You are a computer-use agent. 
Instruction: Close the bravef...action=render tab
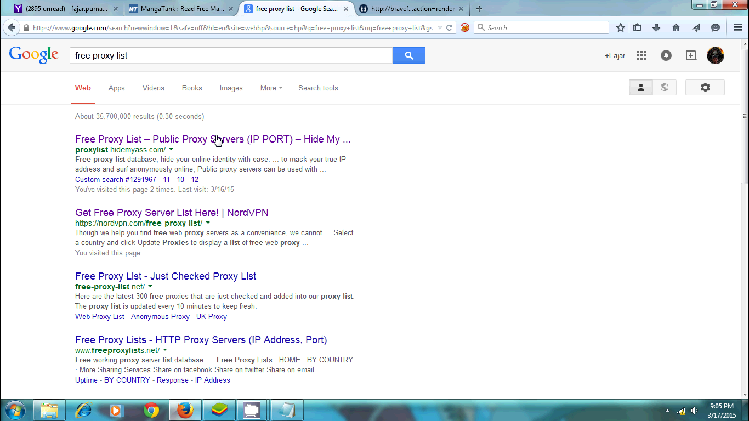(x=462, y=9)
